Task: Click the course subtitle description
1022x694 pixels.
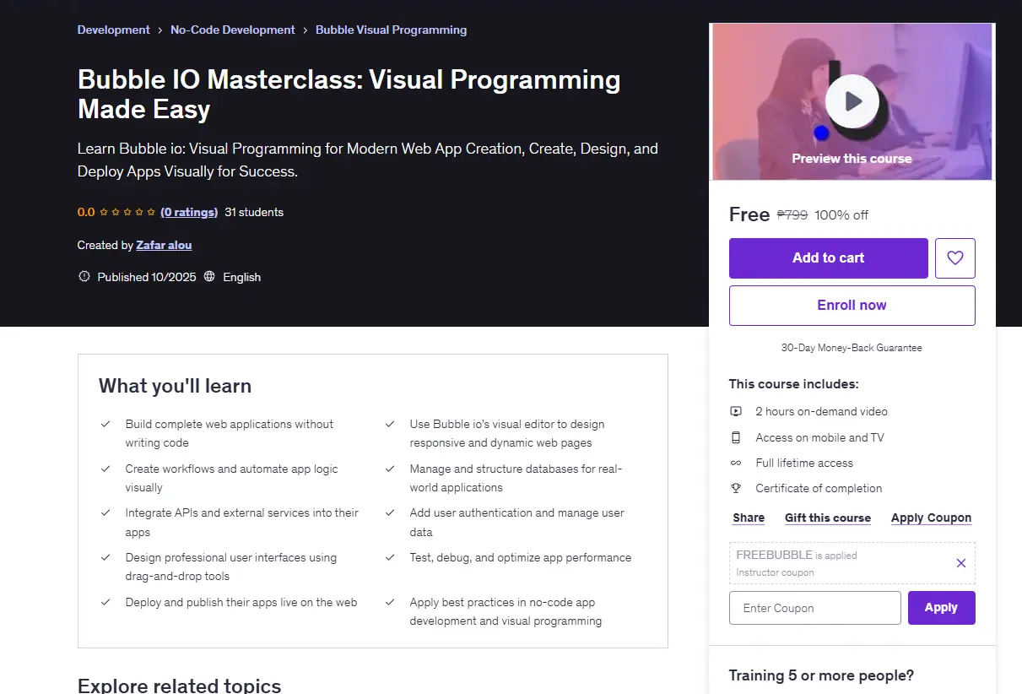Action: 368,160
